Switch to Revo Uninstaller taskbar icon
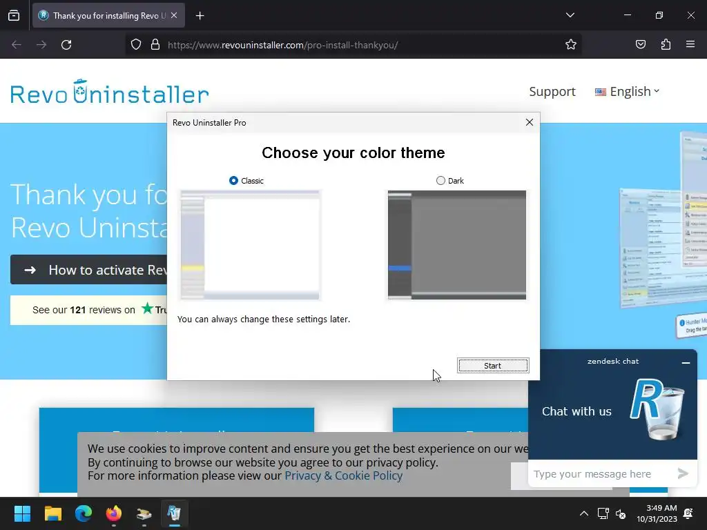 (x=175, y=513)
